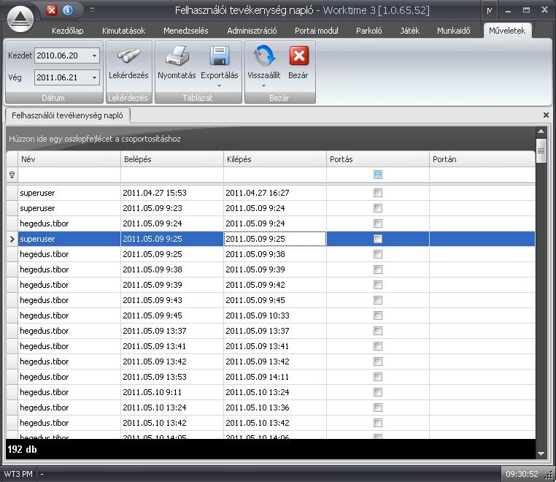556x482 pixels.
Task: Click the red Bezár close icon
Action: (299, 56)
